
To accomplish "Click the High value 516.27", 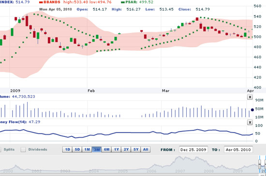I will (x=133, y=9).
